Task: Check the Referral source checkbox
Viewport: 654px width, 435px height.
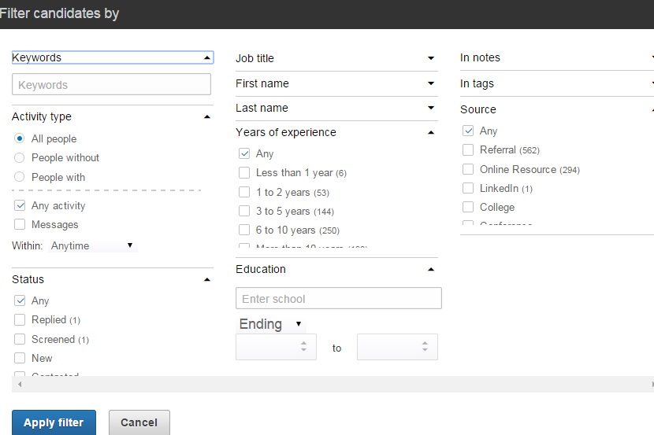Action: point(468,149)
